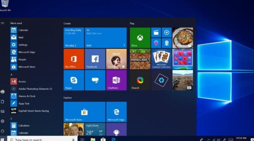Click the Power button in Start
254x141 pixels.
3,131
